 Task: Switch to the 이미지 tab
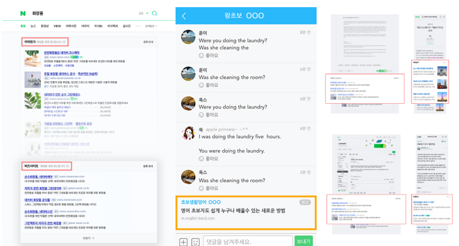(85, 26)
